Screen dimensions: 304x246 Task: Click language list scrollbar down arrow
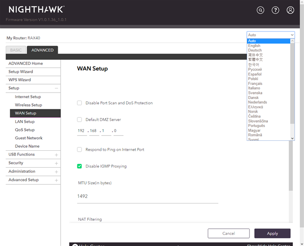click(x=292, y=138)
